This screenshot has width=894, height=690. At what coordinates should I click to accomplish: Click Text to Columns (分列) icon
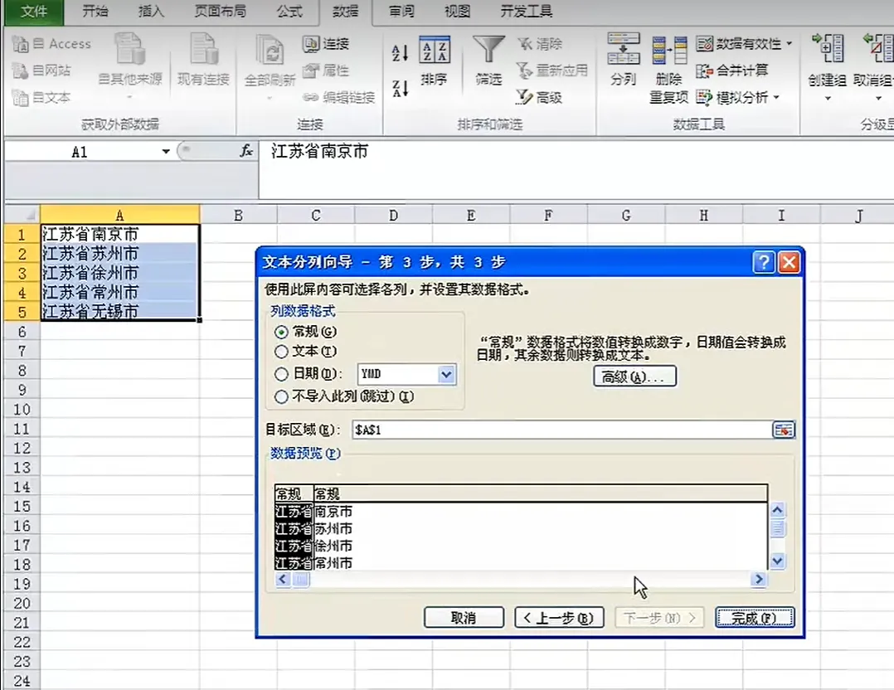coord(624,48)
